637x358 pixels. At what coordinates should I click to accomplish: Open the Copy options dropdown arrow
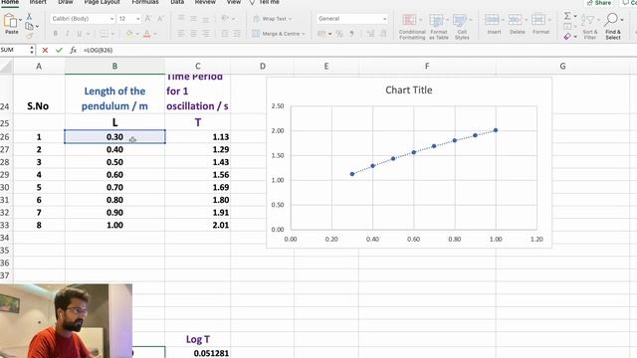point(37,27)
